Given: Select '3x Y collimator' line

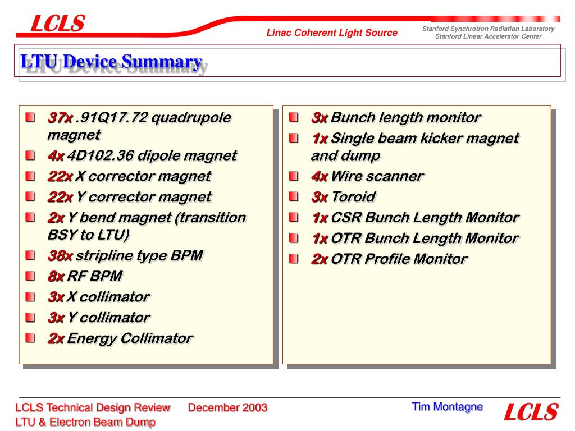Looking at the screenshot, I should 99,318.
